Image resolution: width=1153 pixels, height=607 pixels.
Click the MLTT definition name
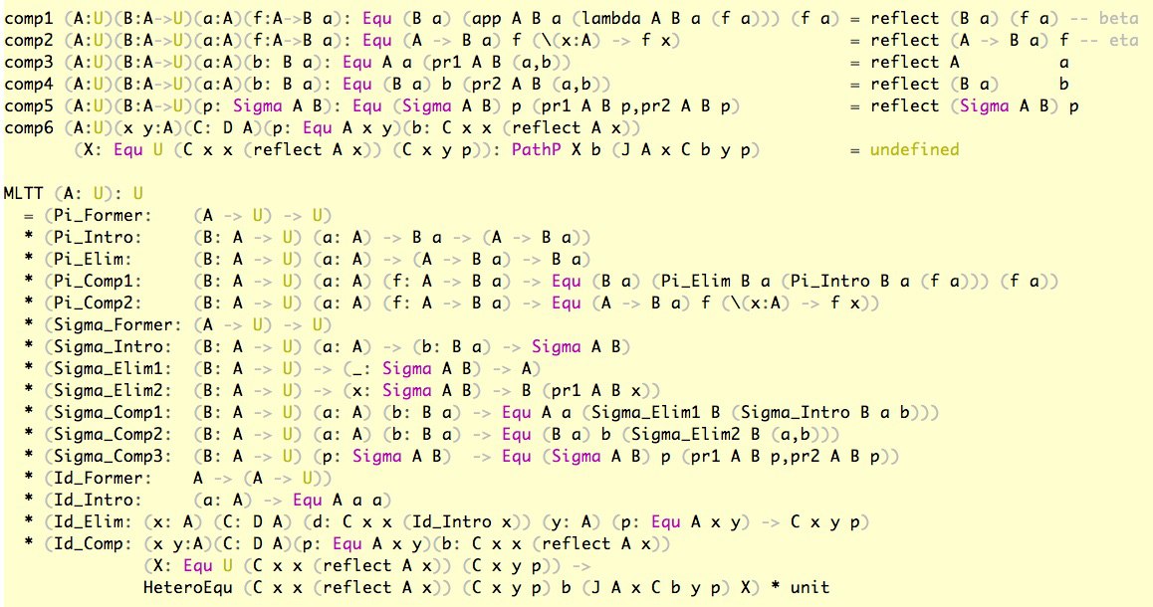pos(24,194)
